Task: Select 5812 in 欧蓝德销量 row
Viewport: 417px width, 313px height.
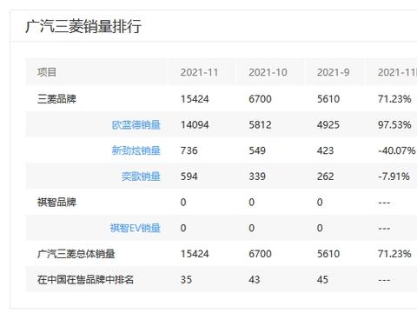Action: (x=260, y=125)
